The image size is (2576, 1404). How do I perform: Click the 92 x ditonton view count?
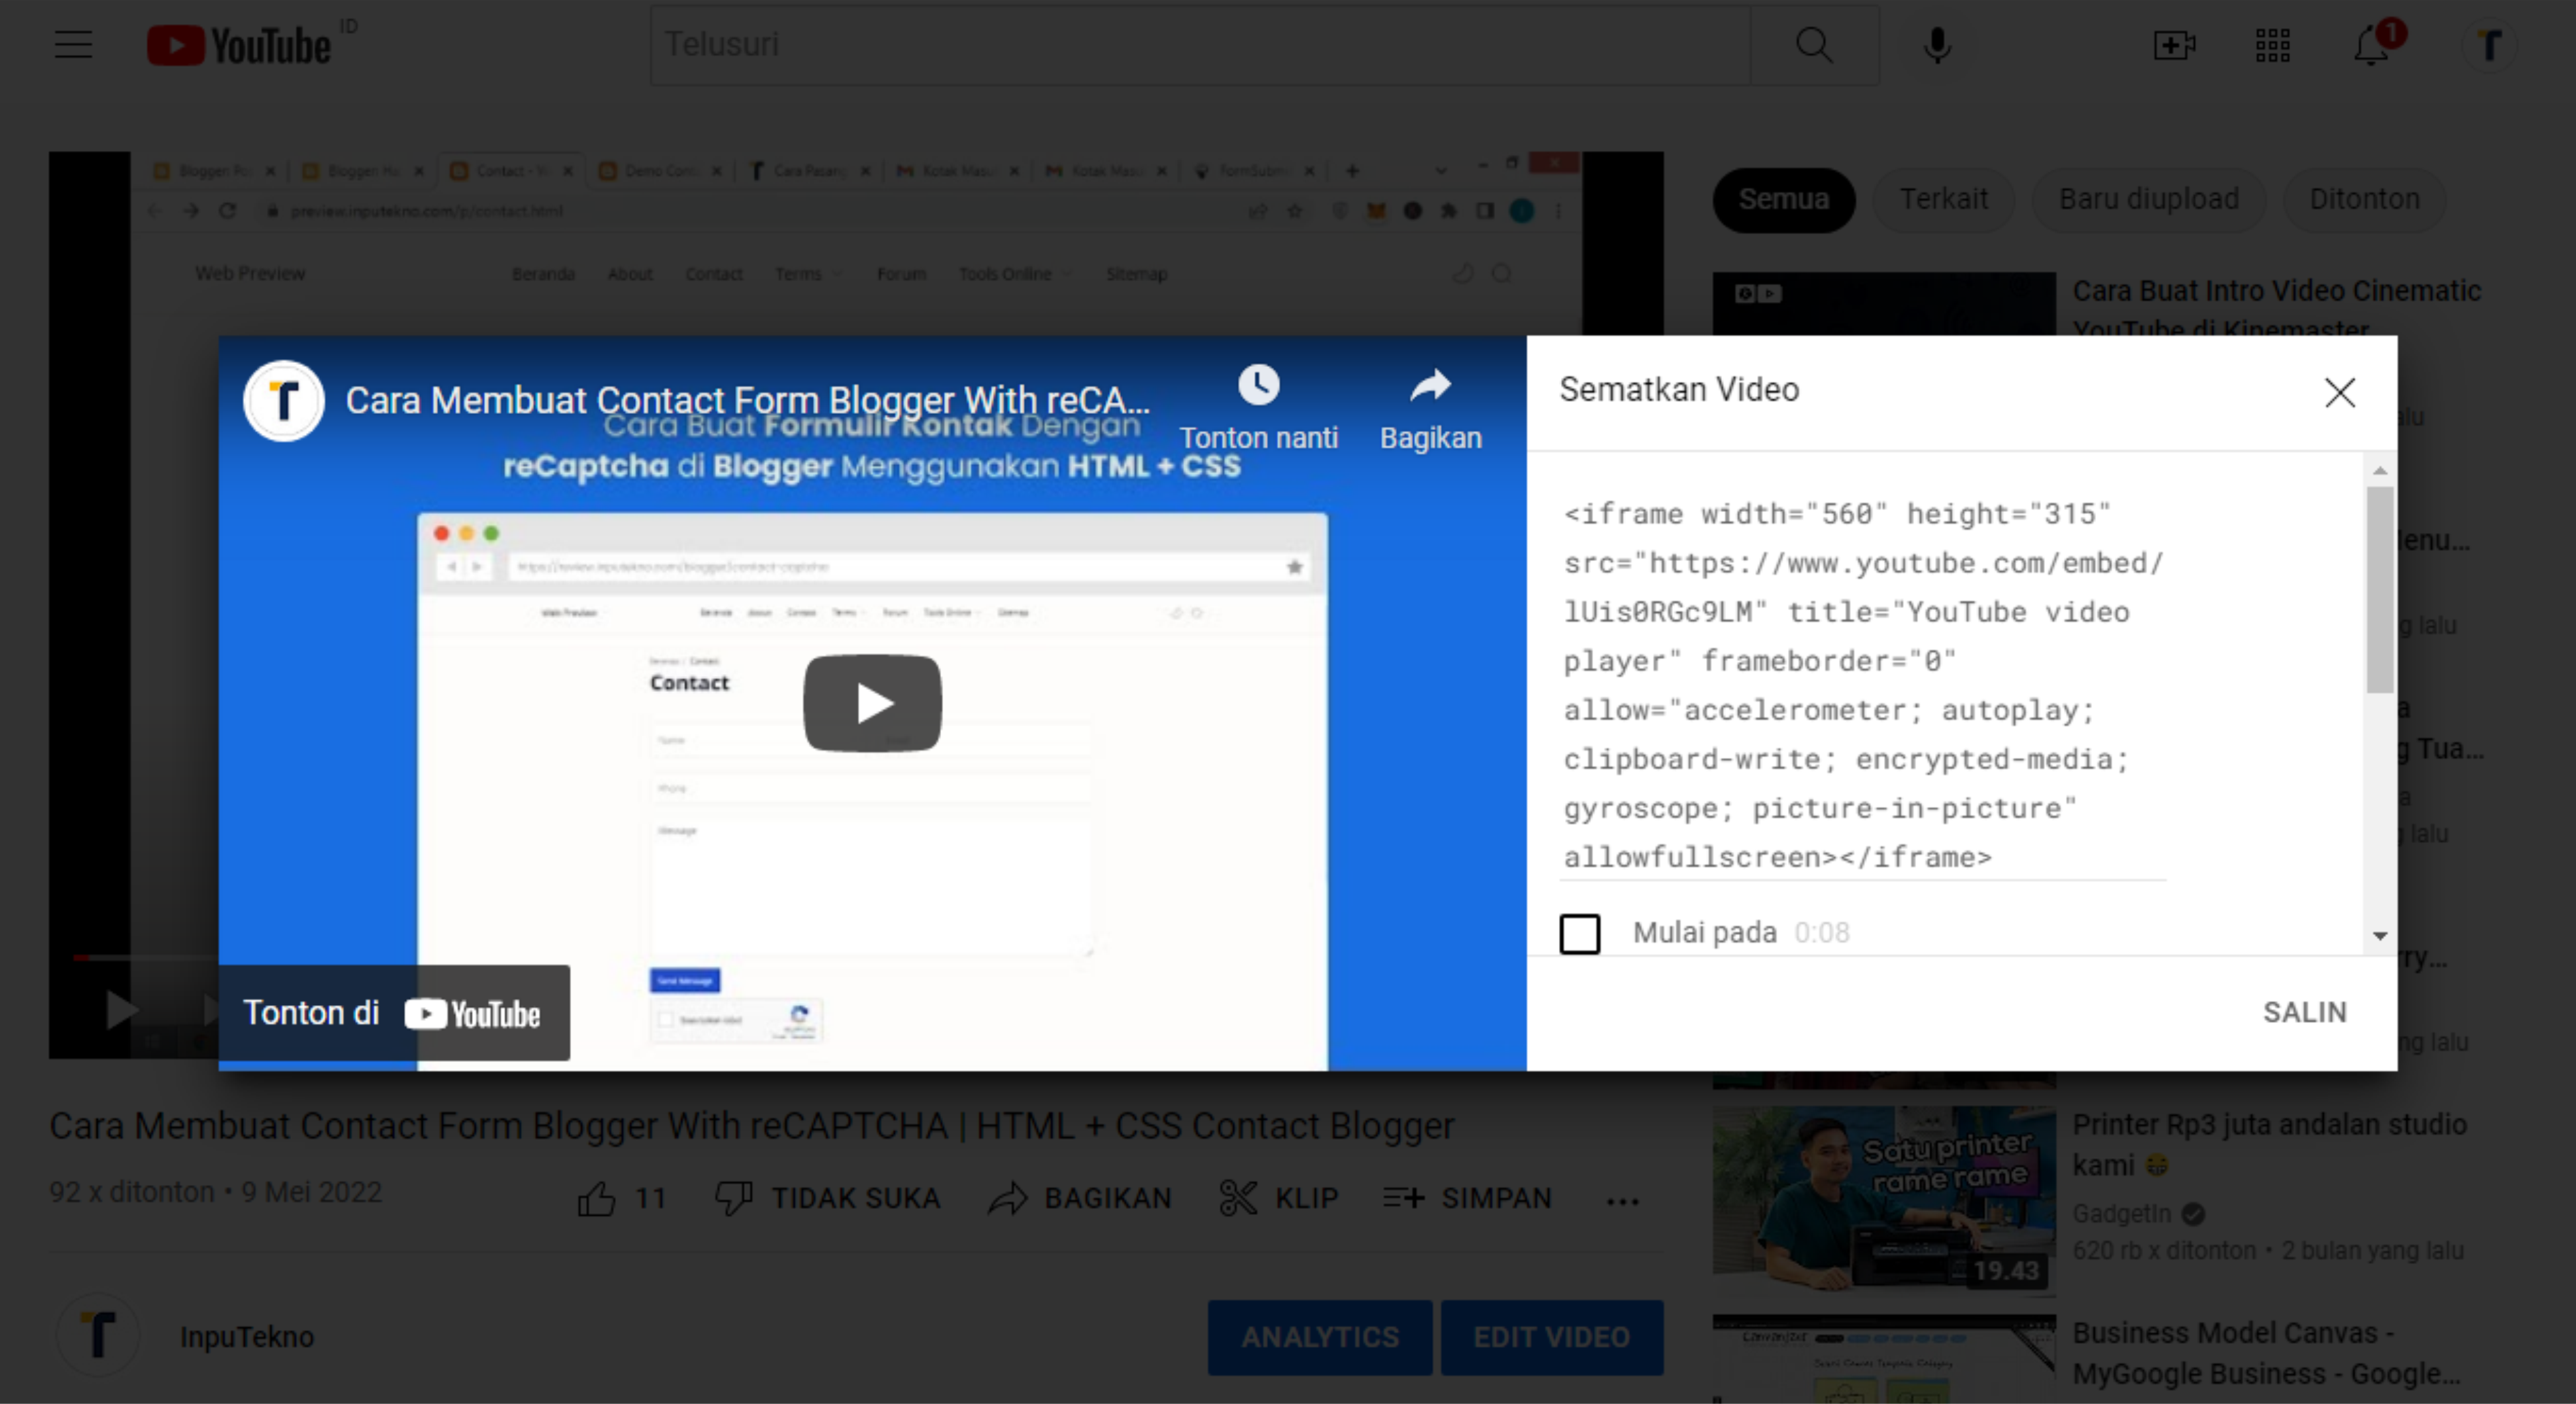pyautogui.click(x=132, y=1192)
